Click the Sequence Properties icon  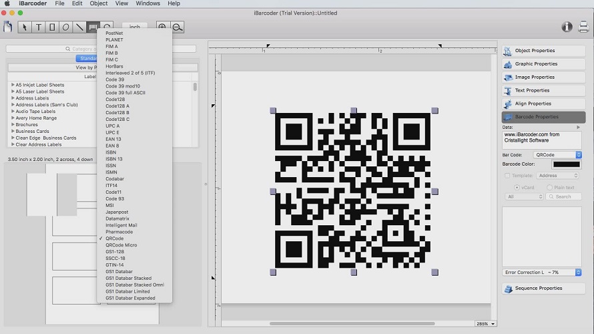(508, 289)
